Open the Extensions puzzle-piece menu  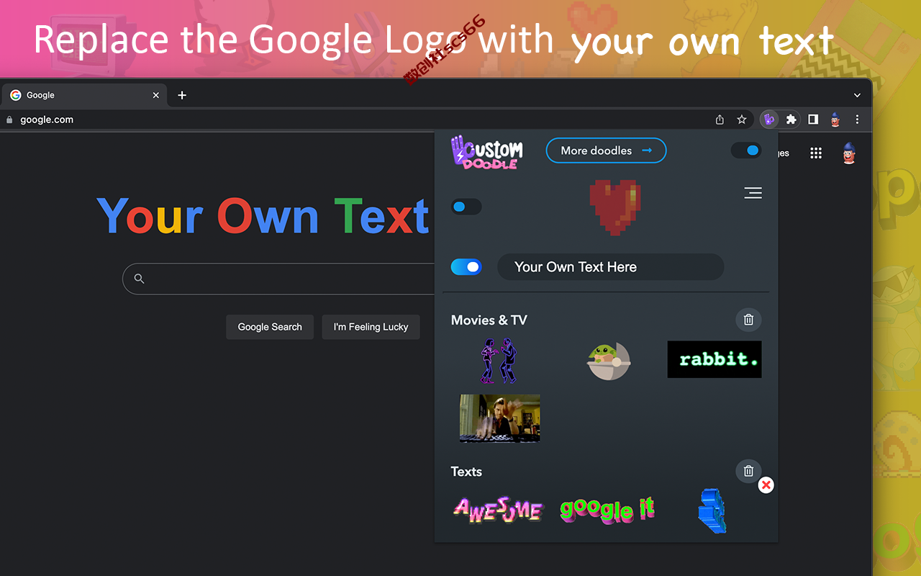[x=791, y=120]
